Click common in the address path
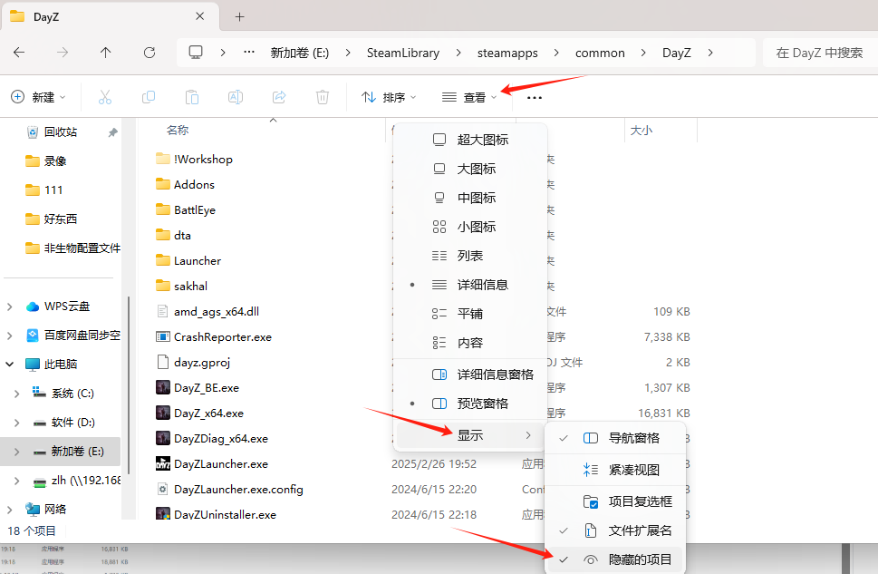The height and width of the screenshot is (574, 878). 600,53
